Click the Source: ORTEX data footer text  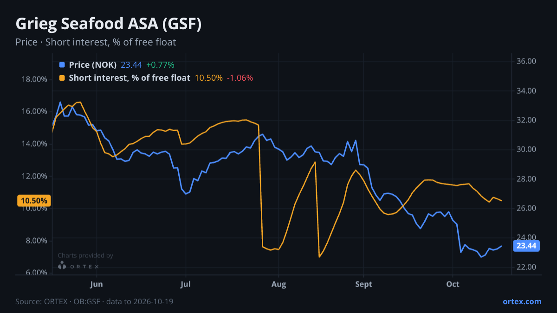[95, 301]
